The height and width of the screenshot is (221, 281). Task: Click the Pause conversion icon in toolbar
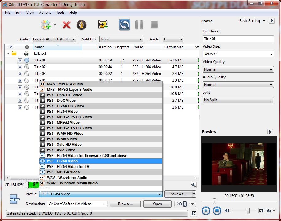(139, 25)
